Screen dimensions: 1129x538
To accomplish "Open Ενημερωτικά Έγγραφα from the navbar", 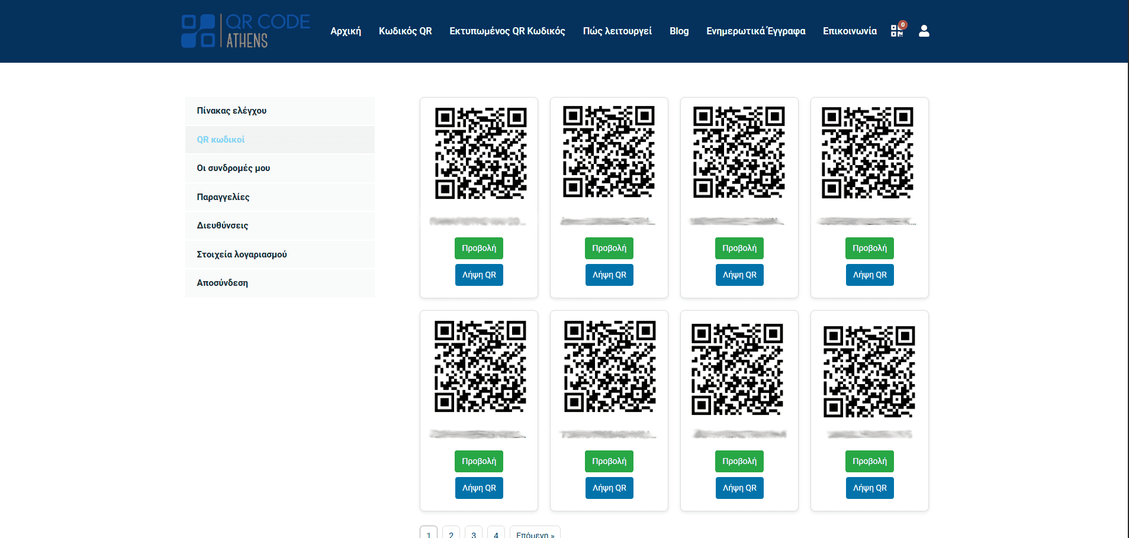I will coord(755,31).
